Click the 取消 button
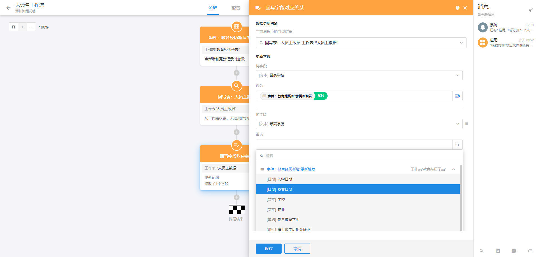Viewport: 538px width, 257px height. 297,249
